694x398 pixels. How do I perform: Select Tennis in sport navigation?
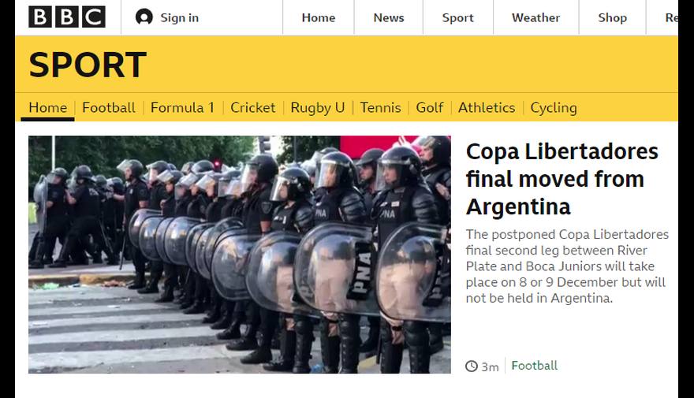tap(380, 107)
